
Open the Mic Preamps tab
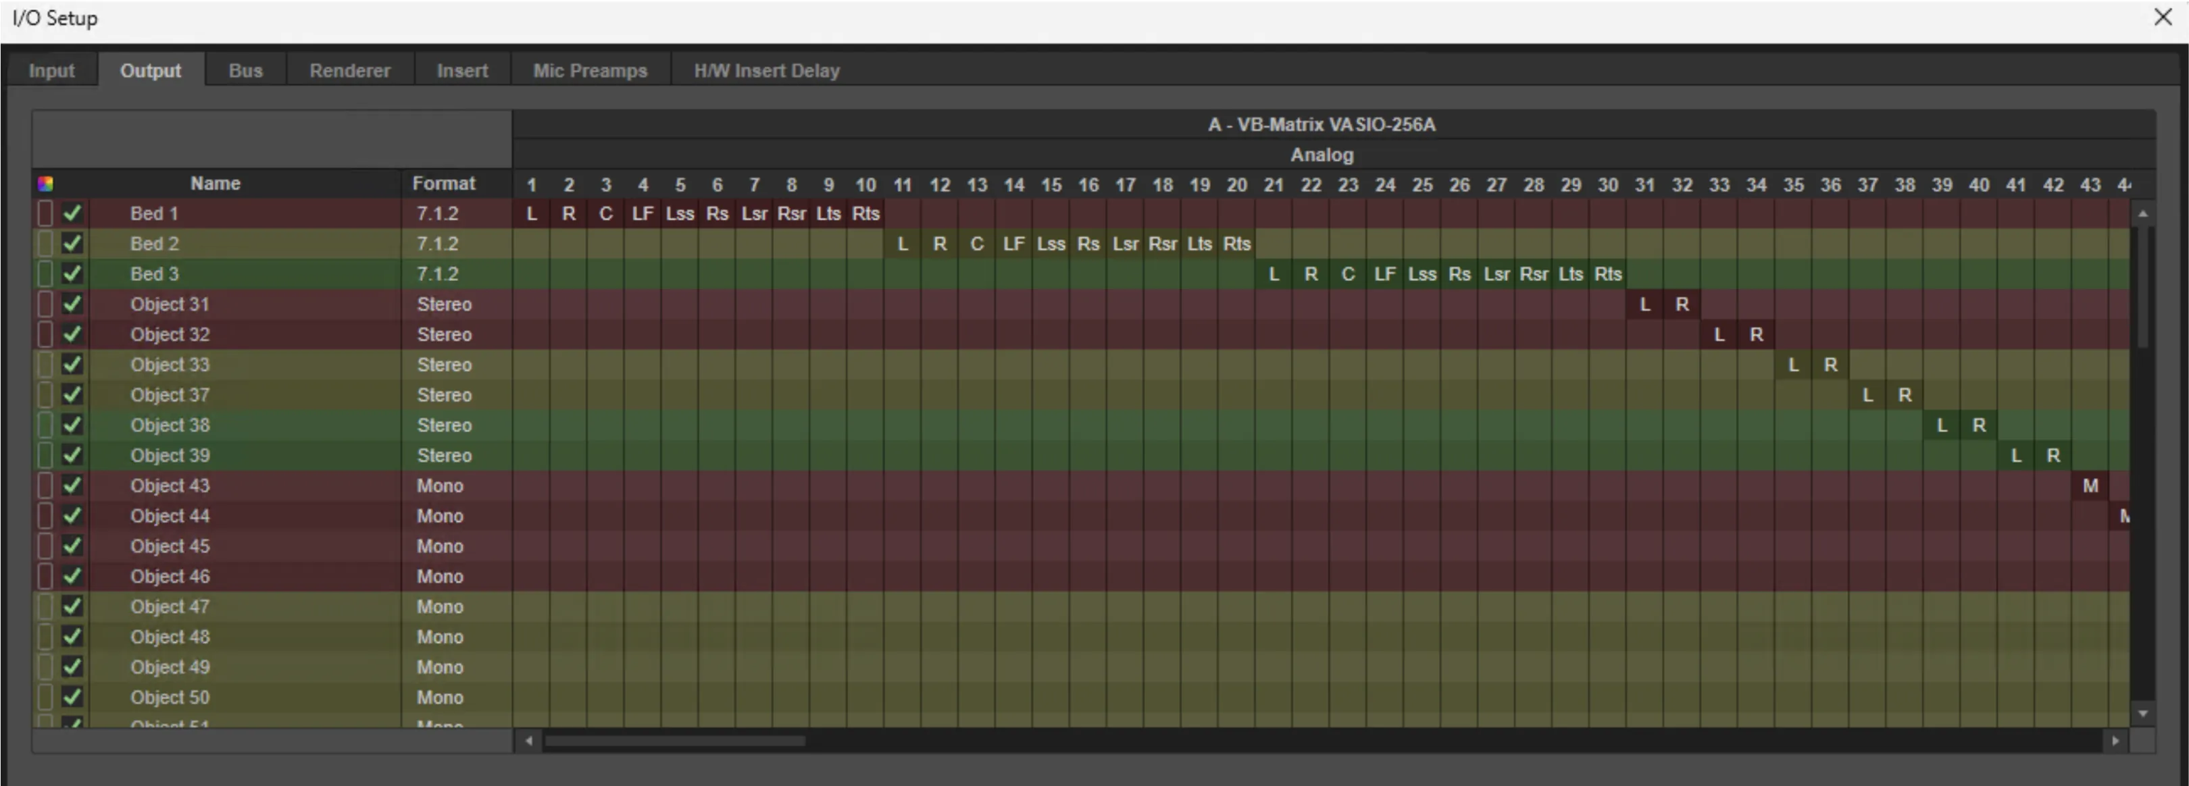point(590,70)
